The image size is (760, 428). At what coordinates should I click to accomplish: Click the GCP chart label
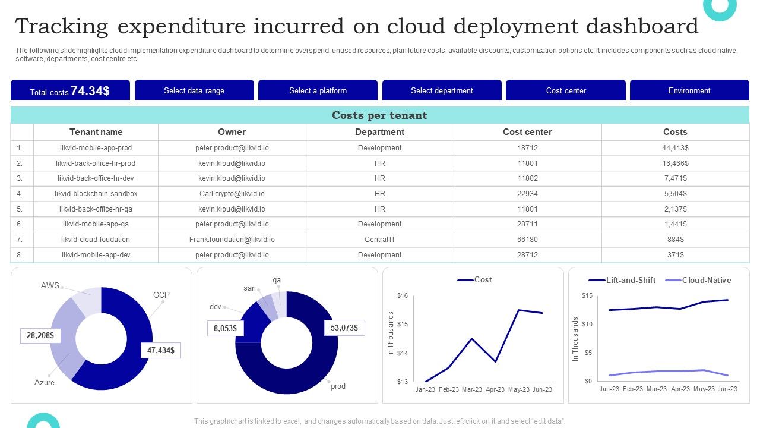(161, 295)
